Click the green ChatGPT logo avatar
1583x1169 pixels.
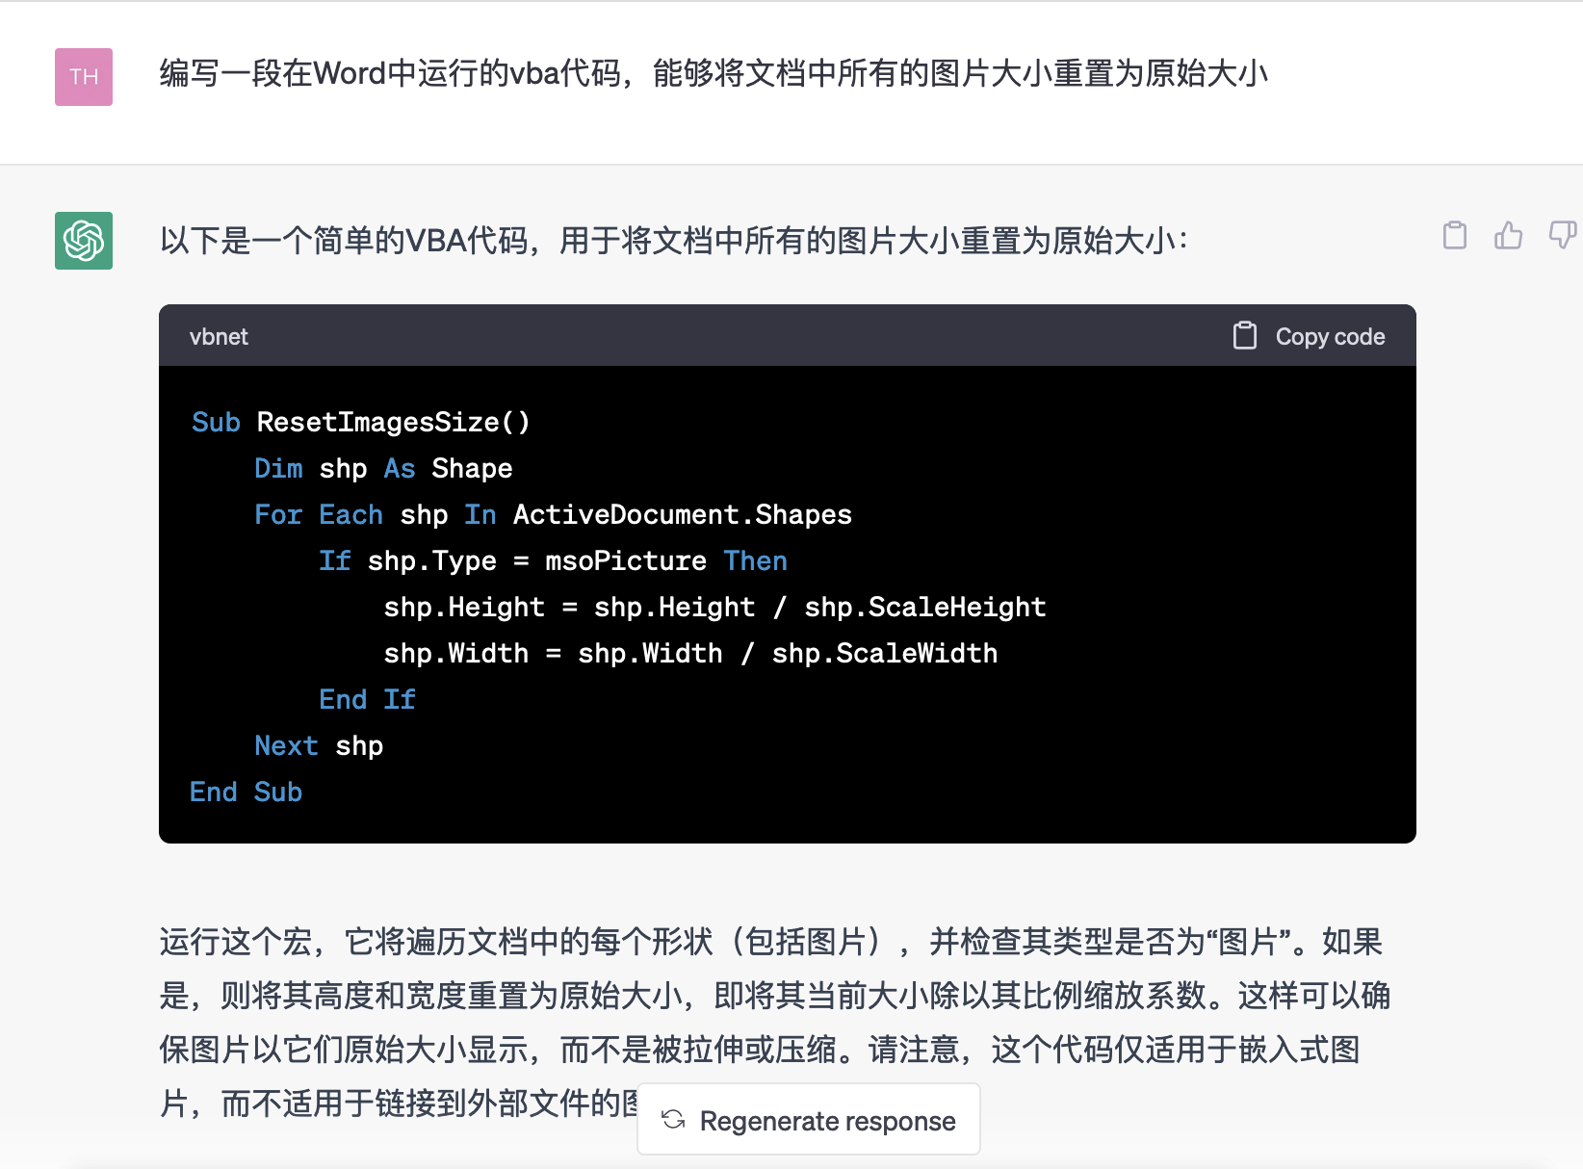[x=84, y=241]
